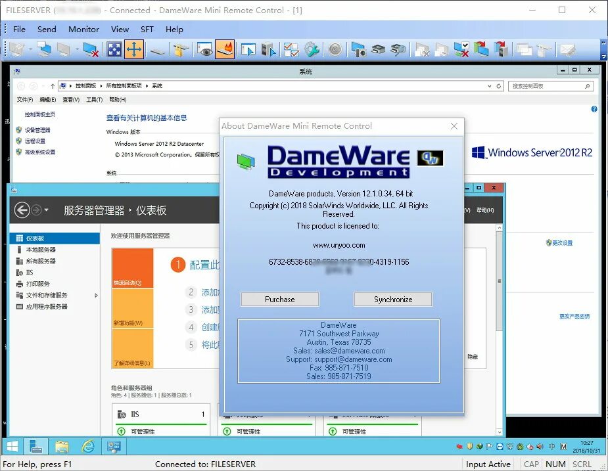Open chat using the flame toolbar icon
Viewport: 608px width, 471px height.
tap(224, 49)
